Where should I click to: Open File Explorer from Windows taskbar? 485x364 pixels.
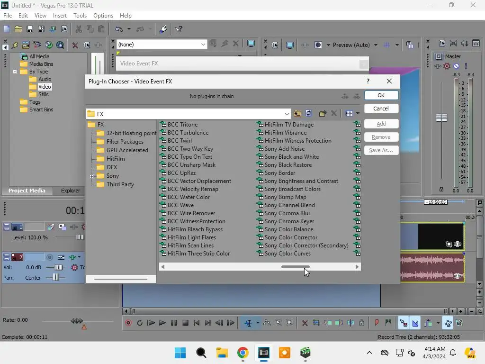click(x=222, y=353)
